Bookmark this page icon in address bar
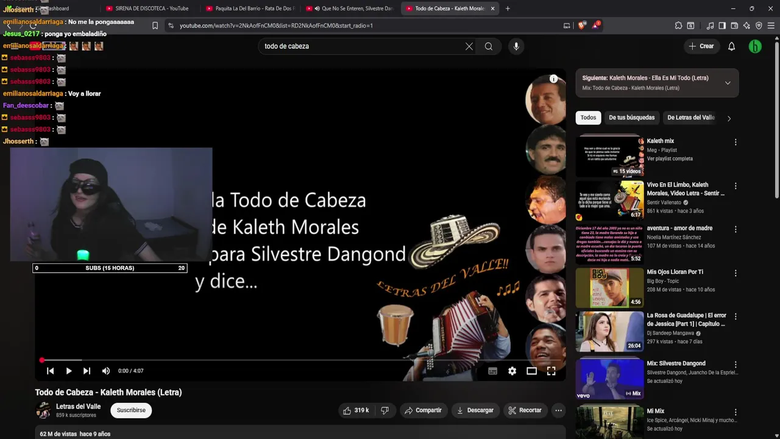 point(155,26)
